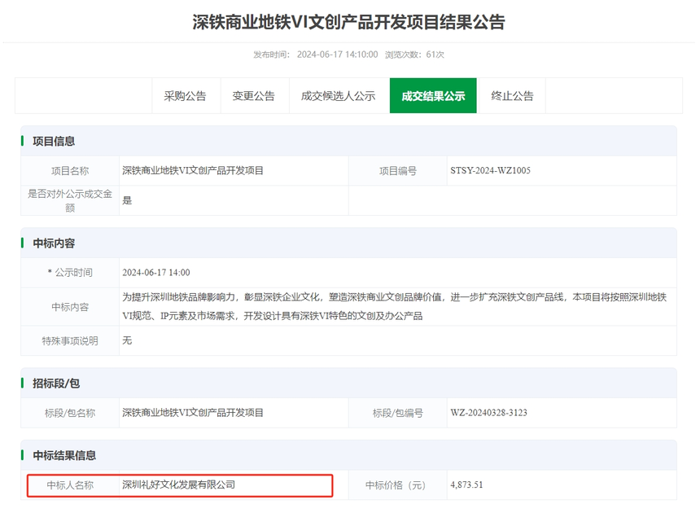700x513 pixels.
Task: Click the project name value beside 项目名称
Action: [x=193, y=170]
